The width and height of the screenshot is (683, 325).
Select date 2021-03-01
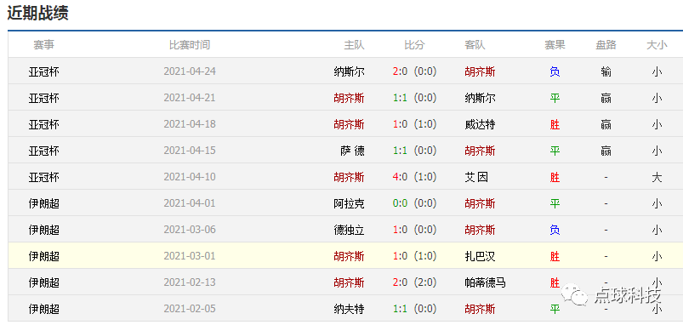190,256
